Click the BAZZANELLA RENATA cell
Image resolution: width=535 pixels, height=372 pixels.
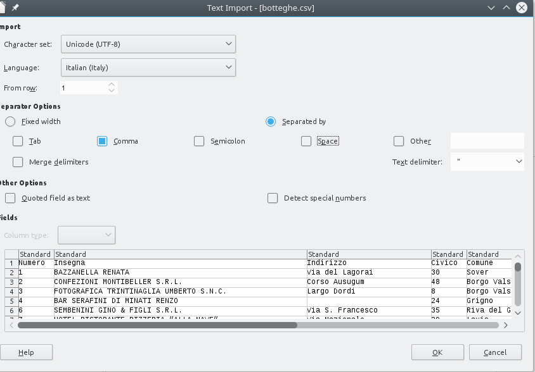click(x=181, y=273)
